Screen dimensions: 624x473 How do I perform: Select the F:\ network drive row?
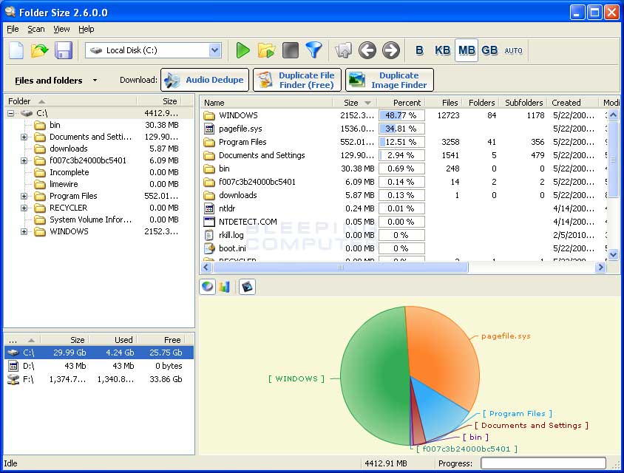[x=98, y=379]
